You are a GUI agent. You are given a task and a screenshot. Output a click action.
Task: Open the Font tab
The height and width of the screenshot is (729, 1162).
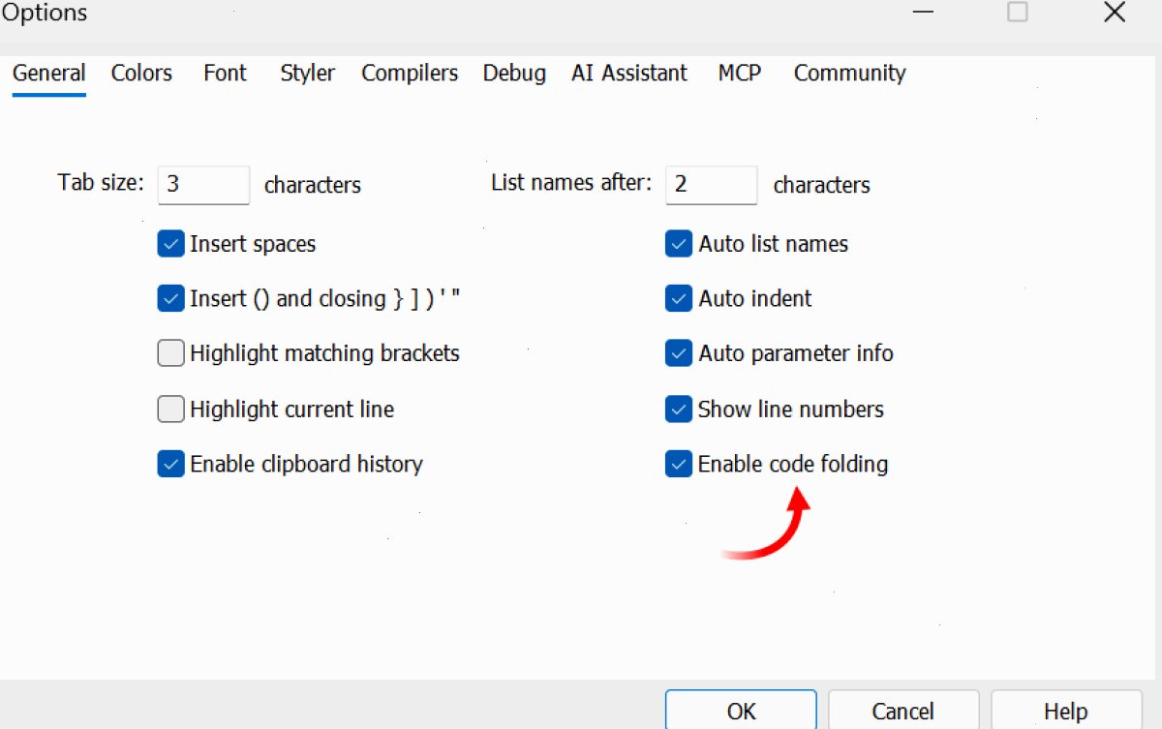point(226,74)
